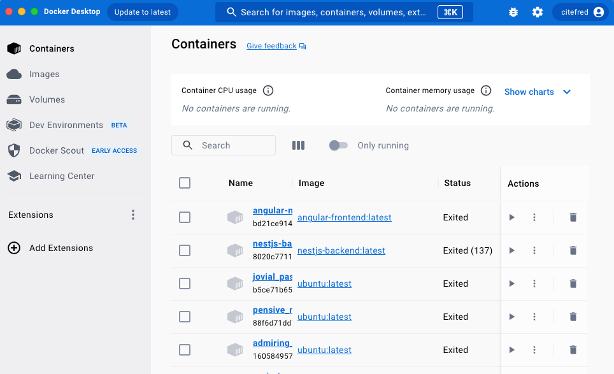
Task: Open more actions for jovial_pas row
Action: (x=534, y=284)
